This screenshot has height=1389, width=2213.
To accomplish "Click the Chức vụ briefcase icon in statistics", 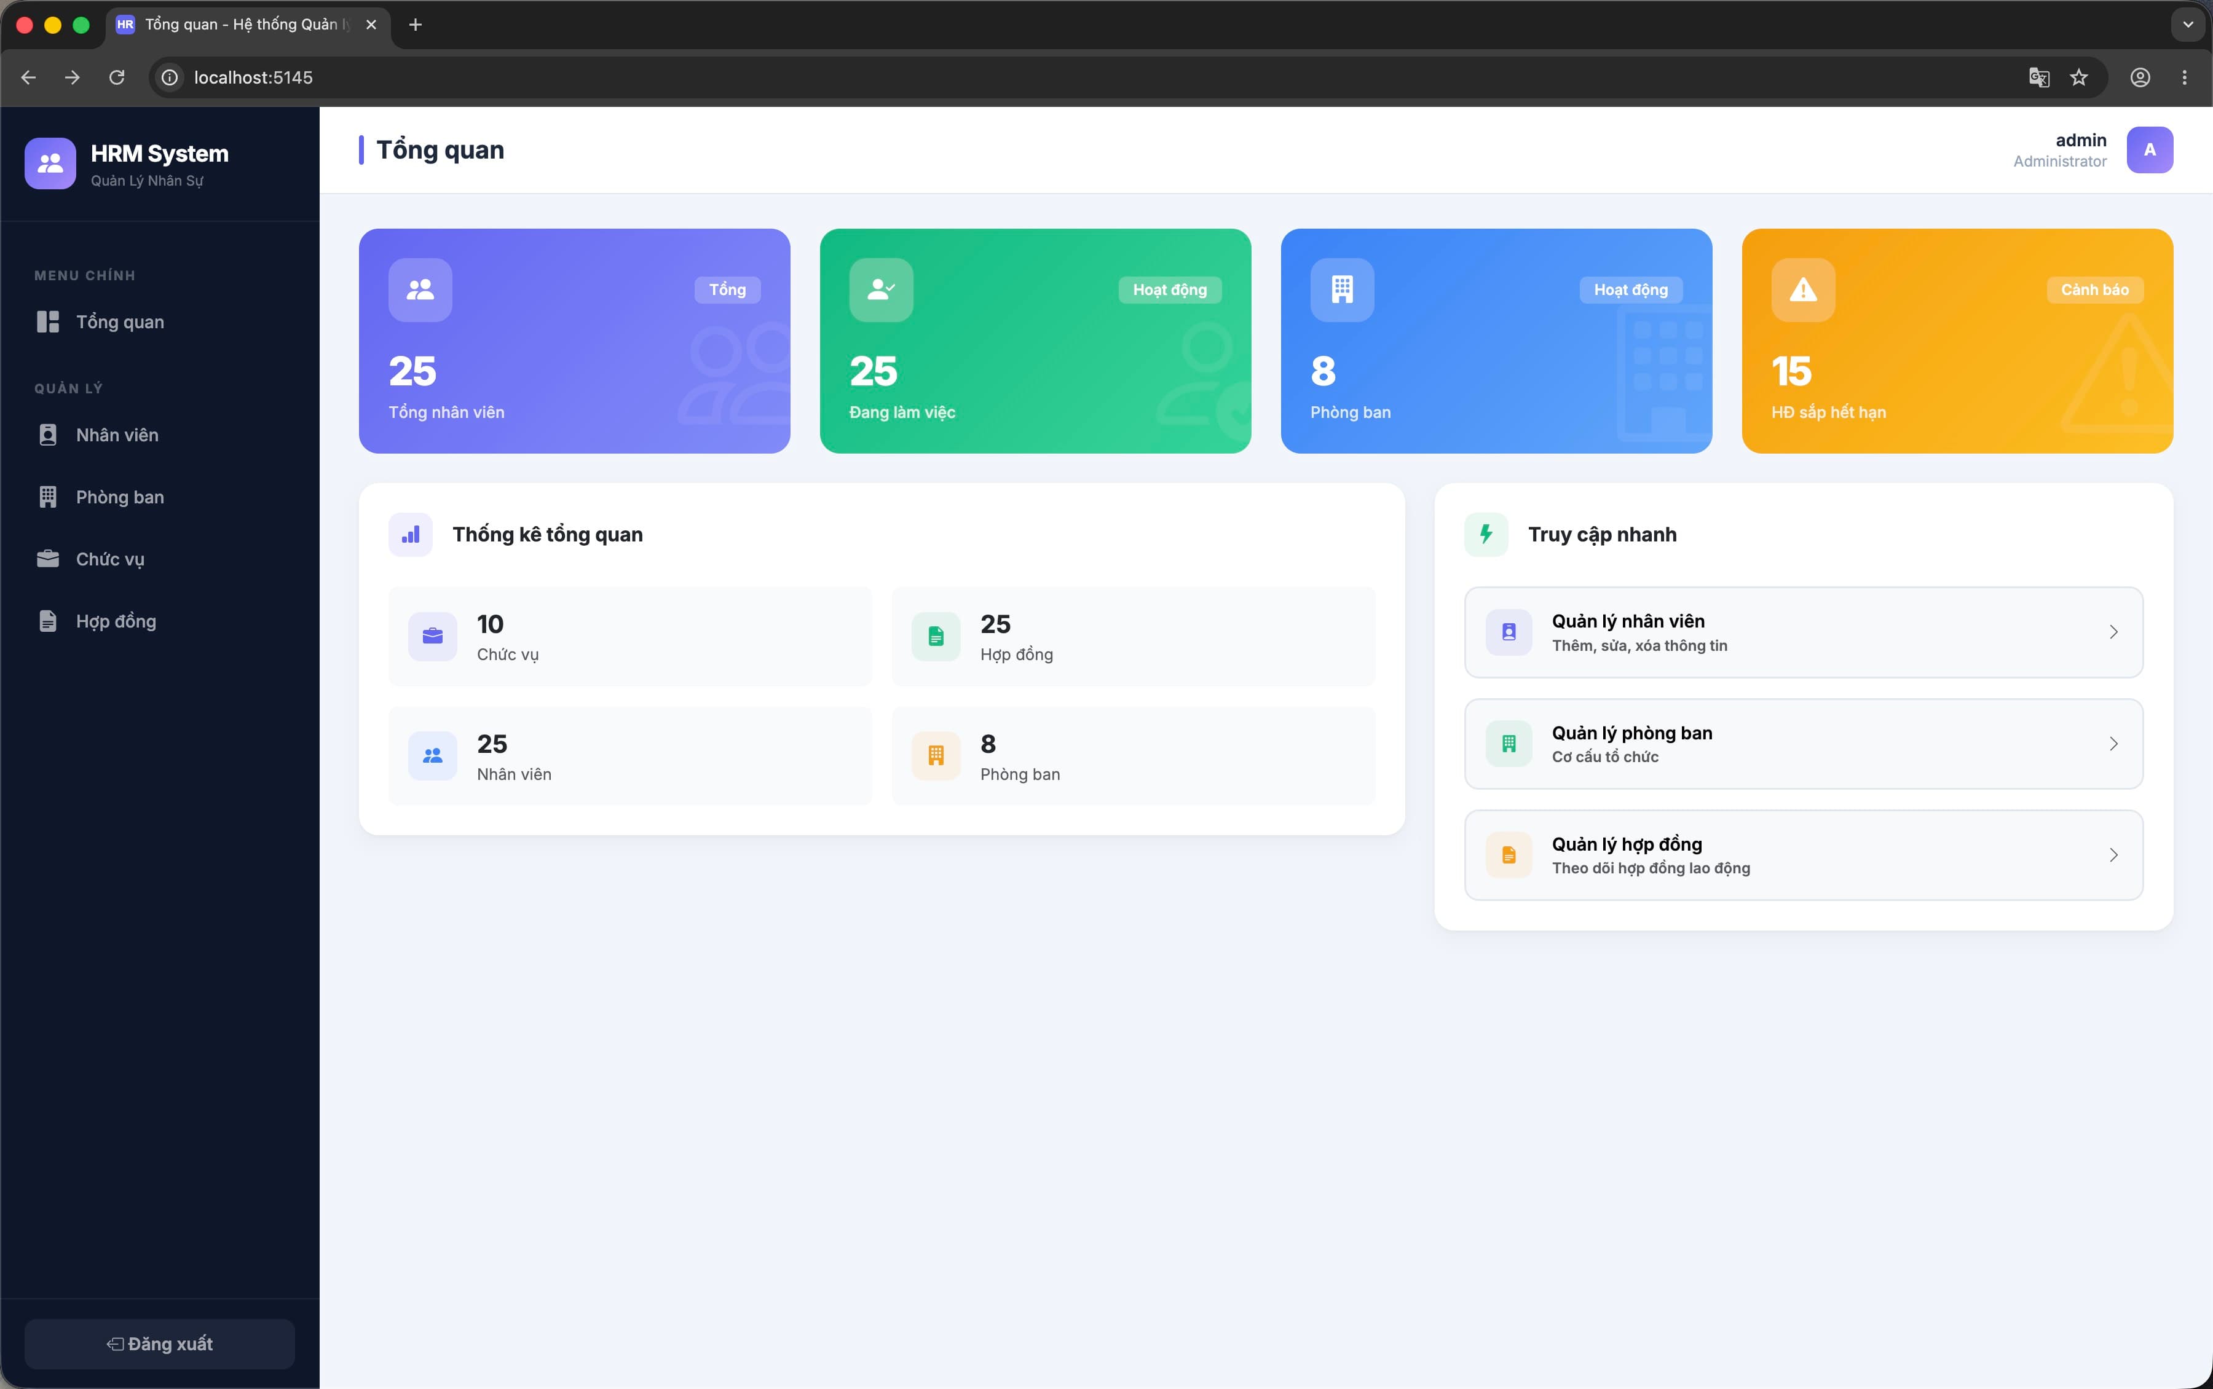I will click(x=433, y=635).
